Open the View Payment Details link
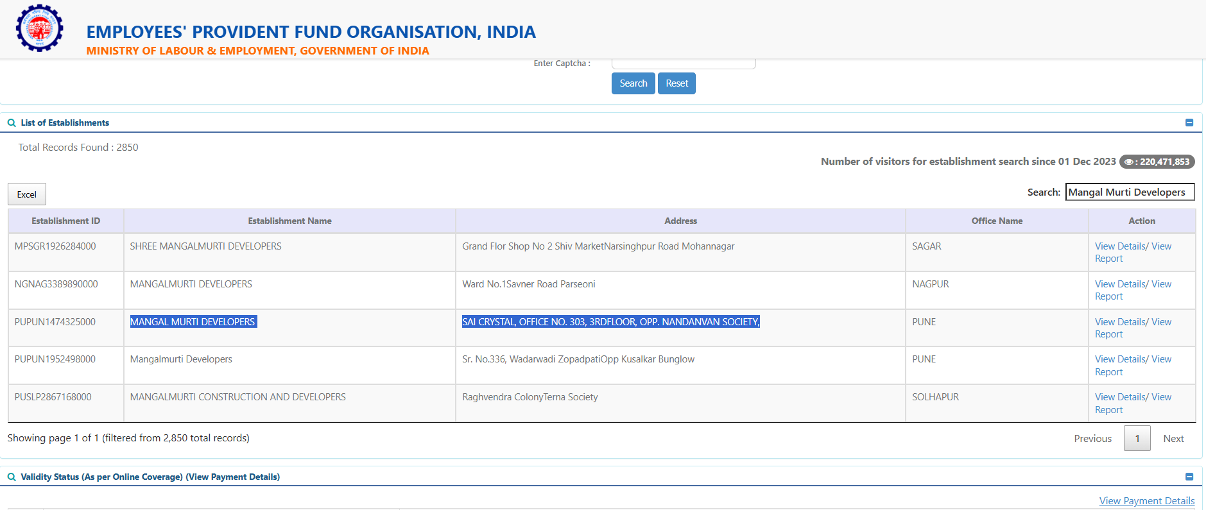This screenshot has height=510, width=1206. [x=1146, y=501]
